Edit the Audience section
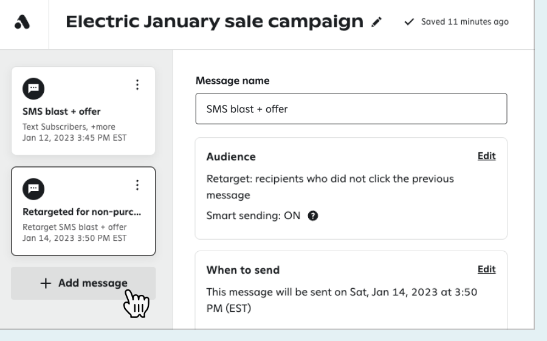The height and width of the screenshot is (341, 547). [486, 156]
